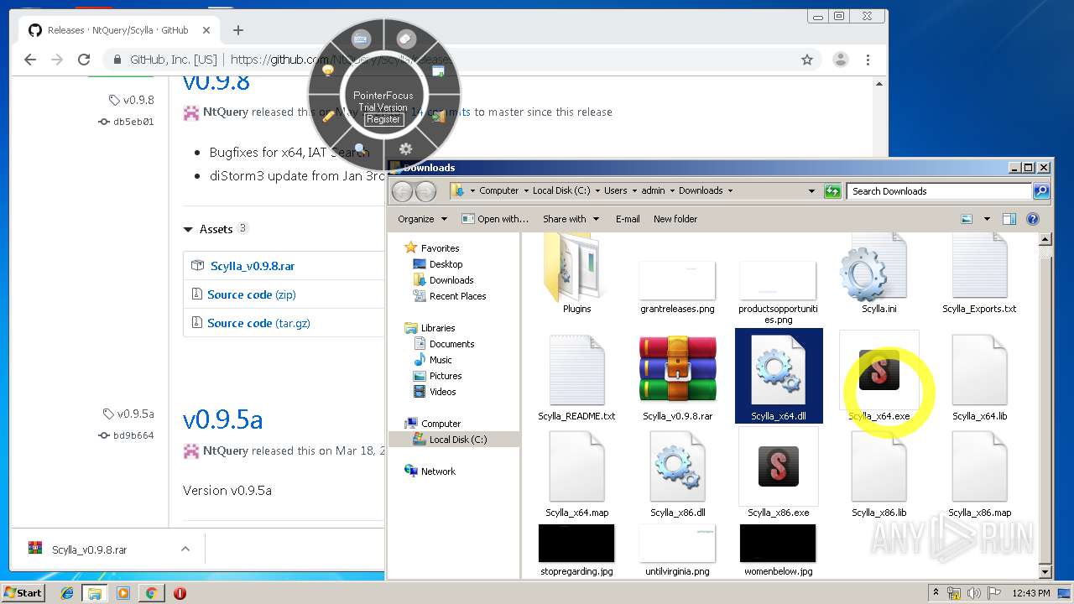Open the Share with menu
The height and width of the screenshot is (604, 1074).
point(571,219)
